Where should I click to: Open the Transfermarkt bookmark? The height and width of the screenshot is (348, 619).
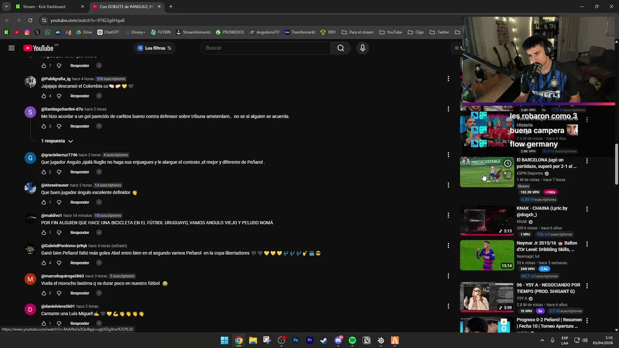[x=300, y=32]
